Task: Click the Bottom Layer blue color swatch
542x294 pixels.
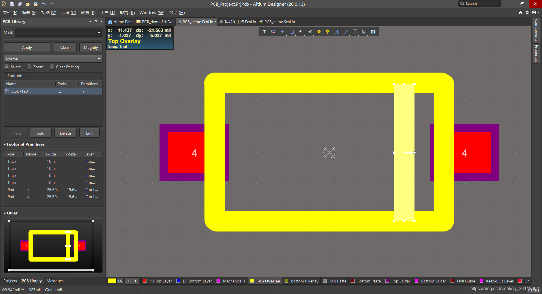Action: (x=178, y=281)
